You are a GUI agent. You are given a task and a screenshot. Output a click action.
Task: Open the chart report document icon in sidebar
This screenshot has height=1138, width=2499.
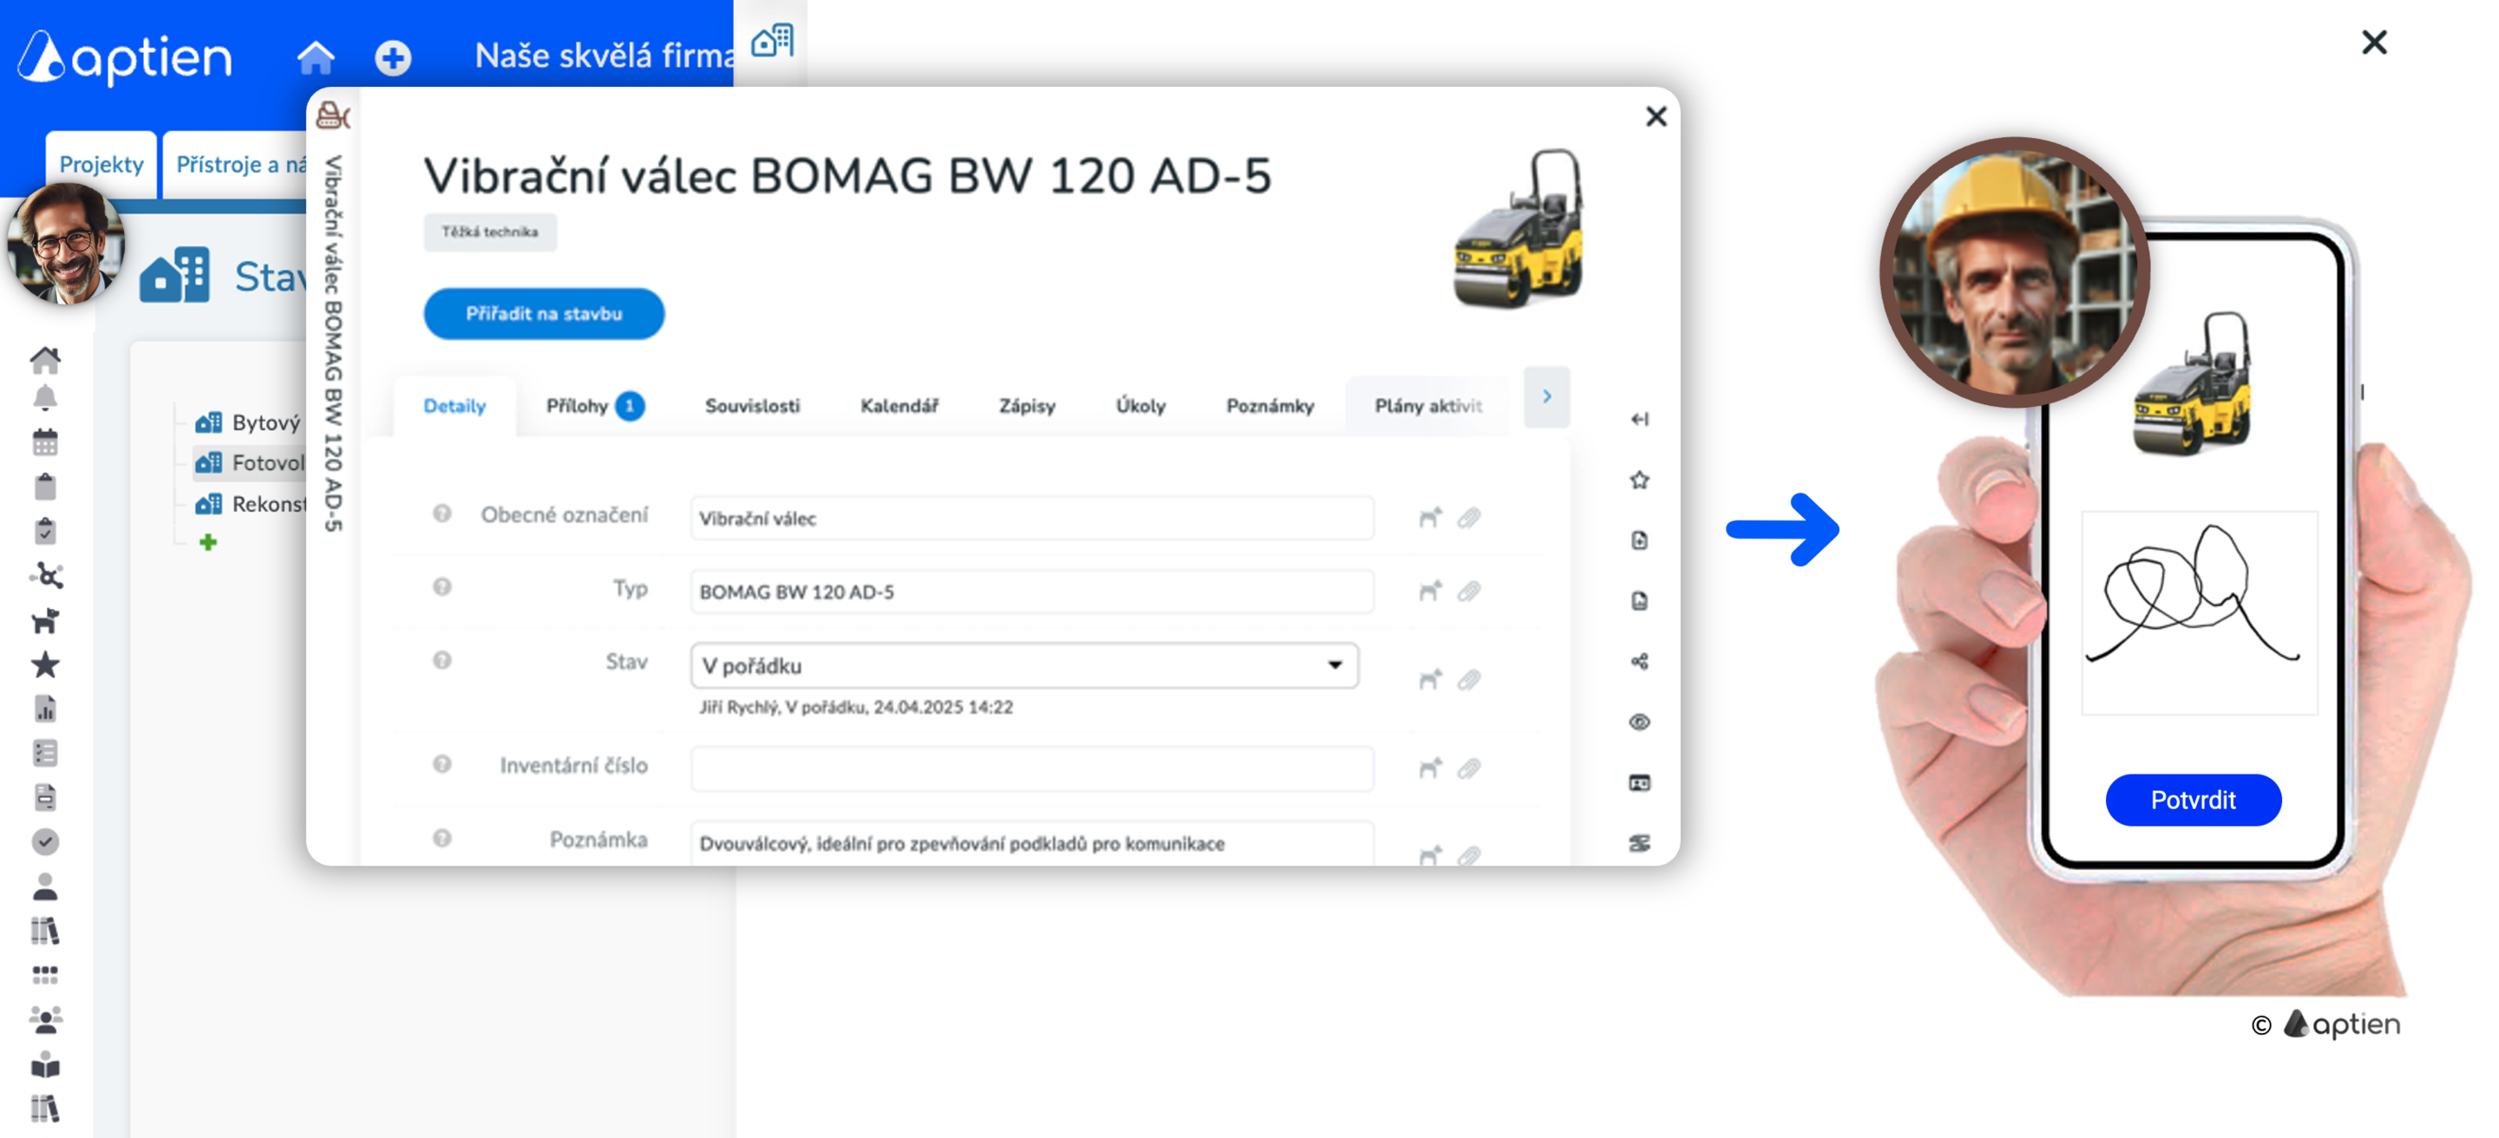[46, 709]
